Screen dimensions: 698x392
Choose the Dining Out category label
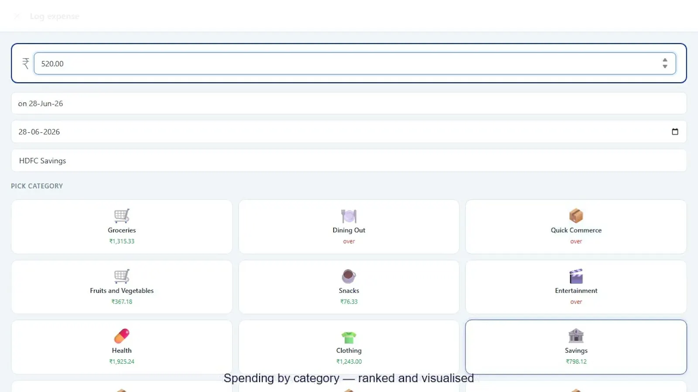(x=349, y=230)
